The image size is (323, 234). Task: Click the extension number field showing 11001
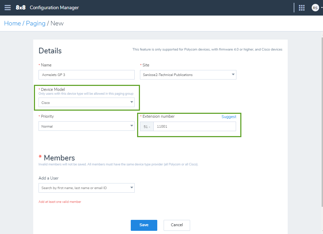pos(195,126)
